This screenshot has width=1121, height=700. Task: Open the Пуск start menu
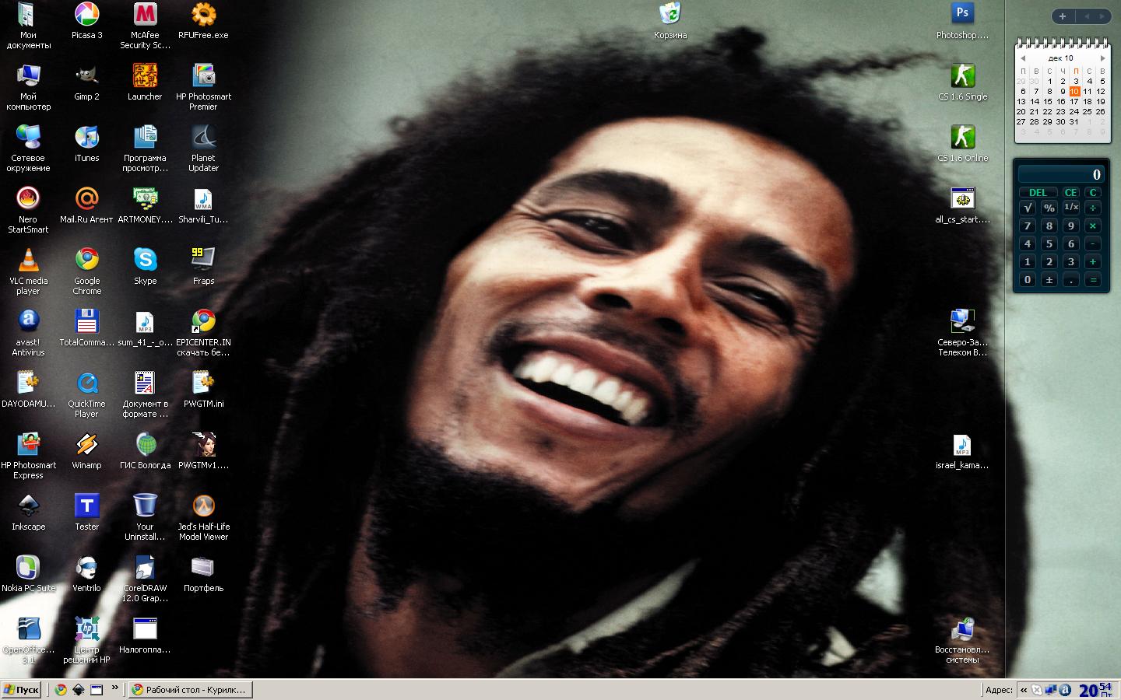point(21,690)
